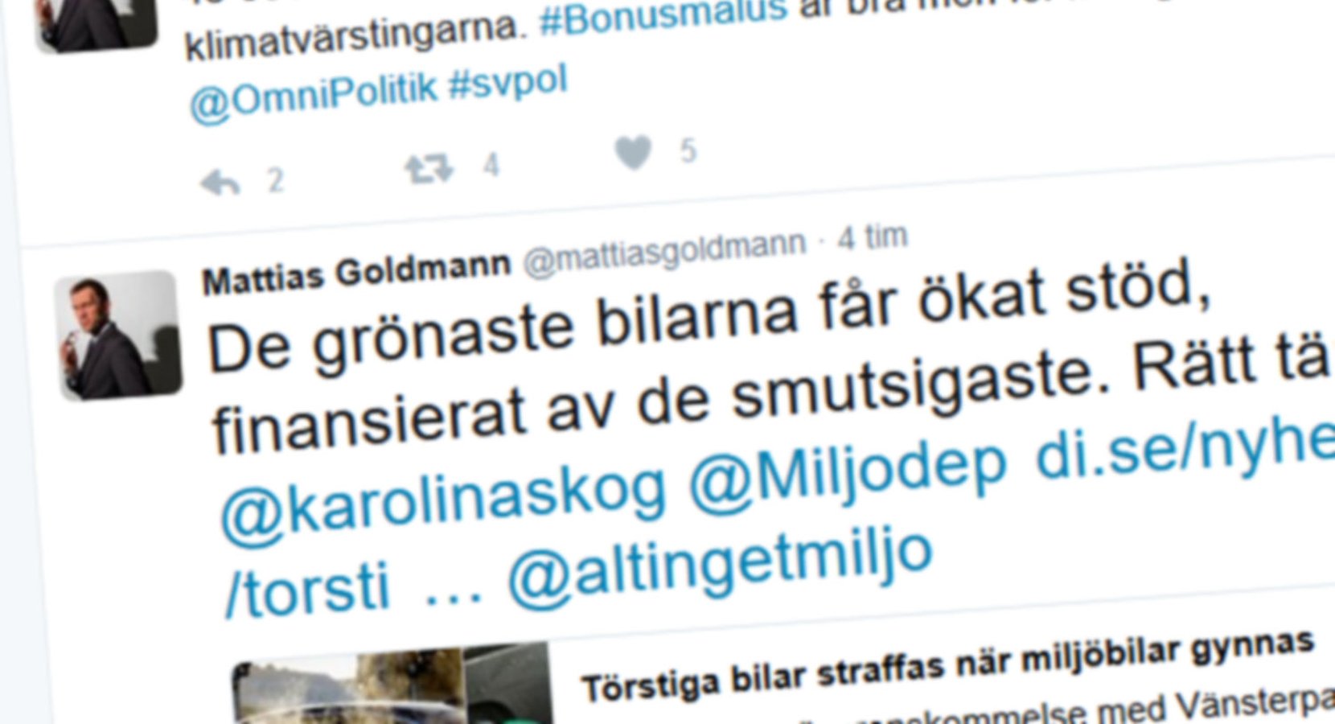The image size is (1335, 724).
Task: Click the like count 5
Action: [x=688, y=150]
